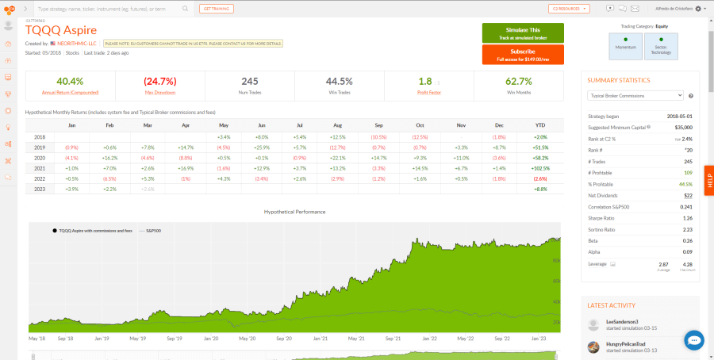Expand the left sidebar with chevron
Image resolution: width=714 pixels, height=360 pixels.
[x=25, y=9]
